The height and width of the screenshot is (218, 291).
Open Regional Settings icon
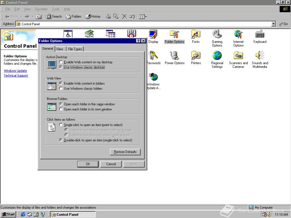(217, 60)
